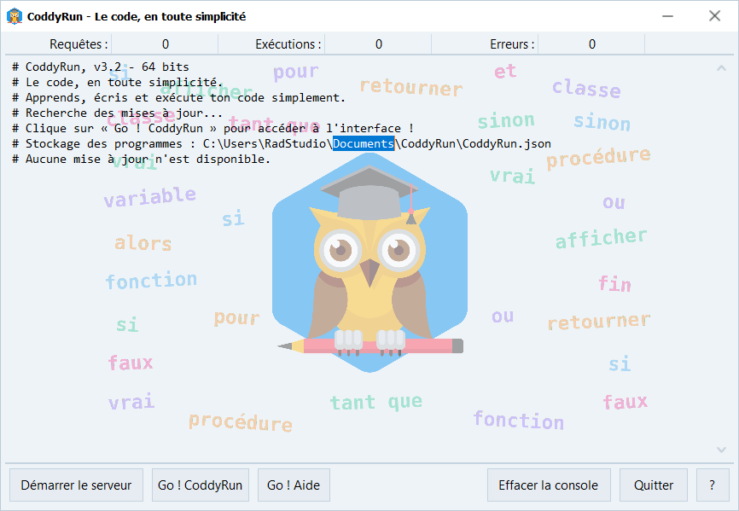Click the CoddyRun owl icon in title bar
Screen dimensions: 739x511
point(15,16)
